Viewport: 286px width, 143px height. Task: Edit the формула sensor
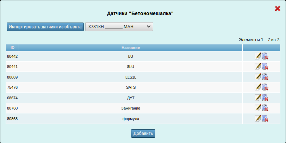click(x=258, y=118)
